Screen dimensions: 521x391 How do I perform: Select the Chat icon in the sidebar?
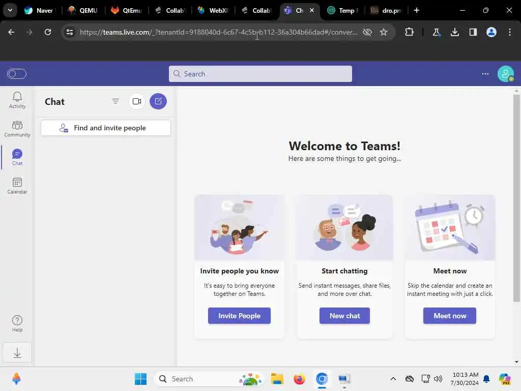pos(17,157)
